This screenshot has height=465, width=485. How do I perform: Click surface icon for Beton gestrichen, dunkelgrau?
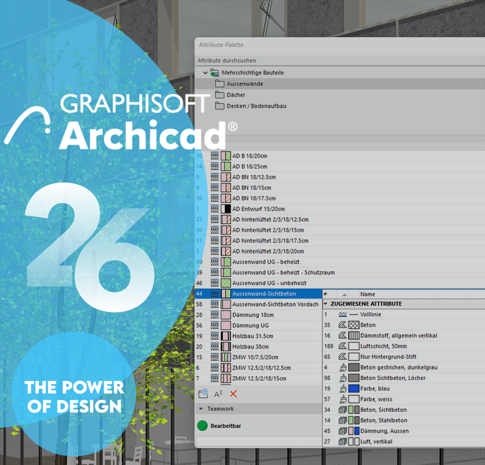[x=343, y=367]
